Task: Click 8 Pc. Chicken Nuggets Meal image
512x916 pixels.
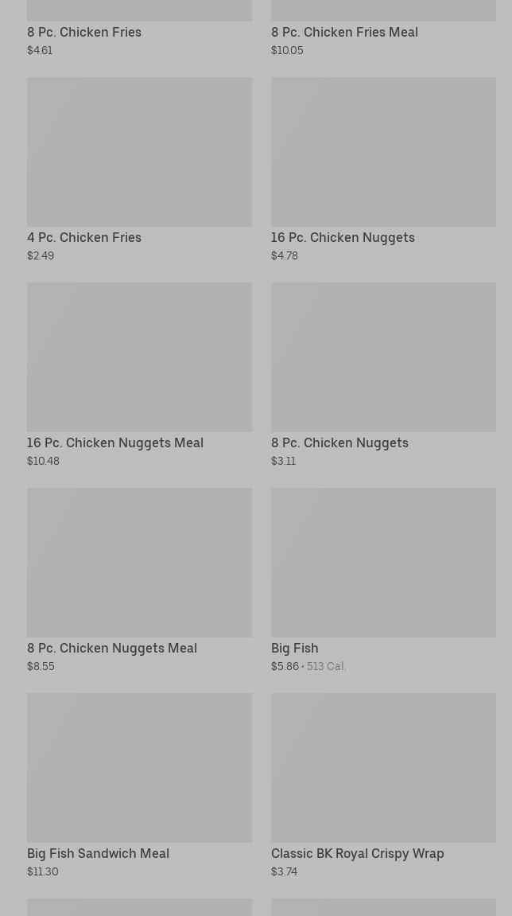Action: (x=139, y=563)
